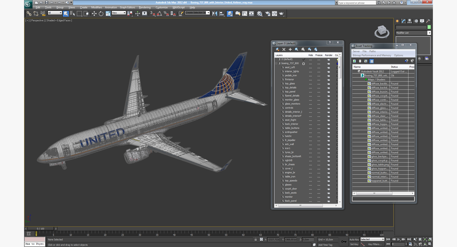This screenshot has width=457, height=247.
Task: Select the Select and Link tool
Action: coord(29,13)
